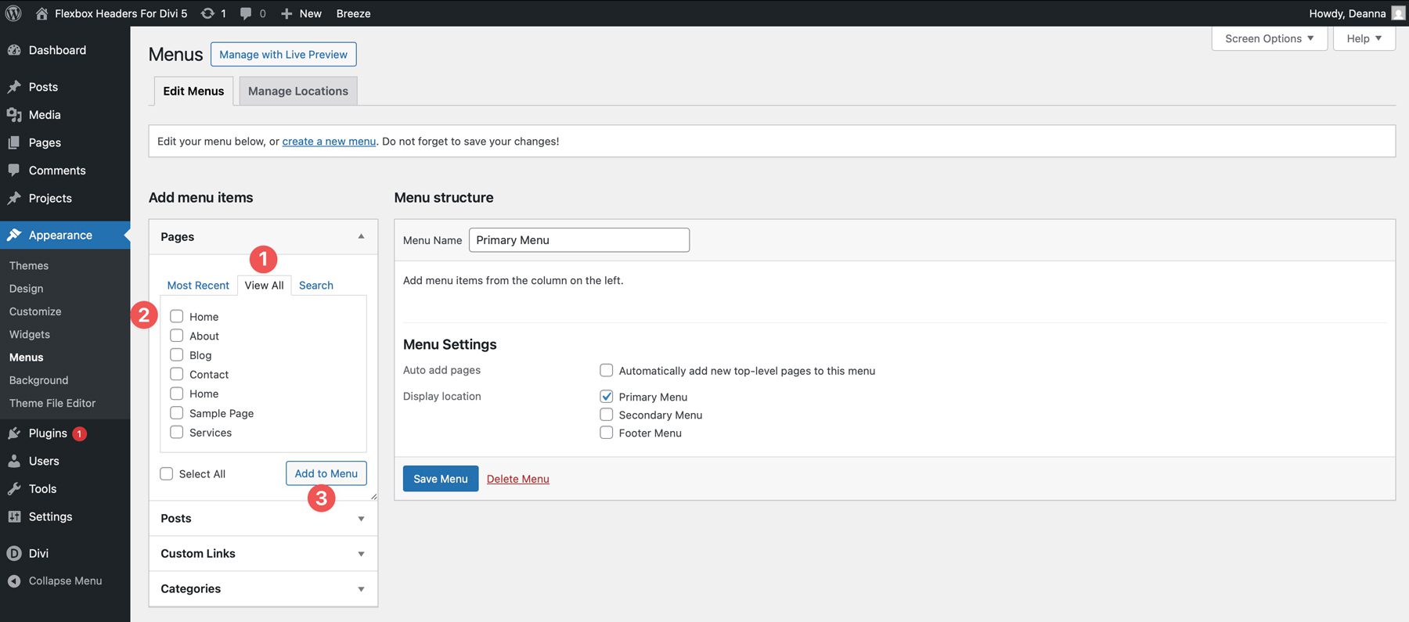Click the user avatar icon
Viewport: 1409px width, 622px height.
[1398, 13]
